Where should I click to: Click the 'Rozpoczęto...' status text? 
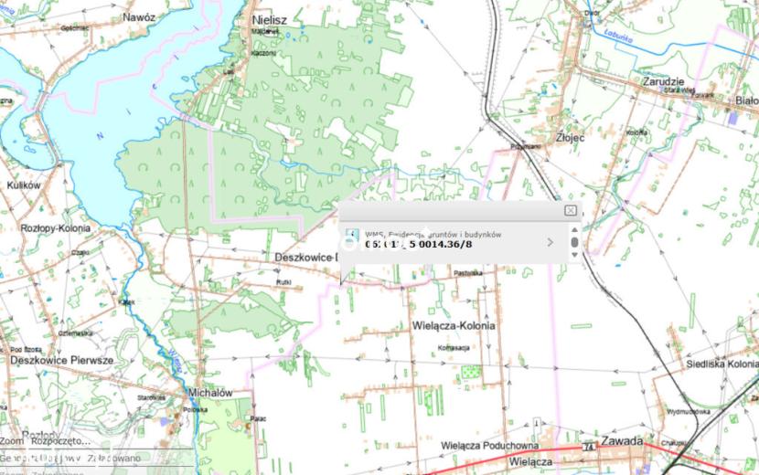point(60,441)
